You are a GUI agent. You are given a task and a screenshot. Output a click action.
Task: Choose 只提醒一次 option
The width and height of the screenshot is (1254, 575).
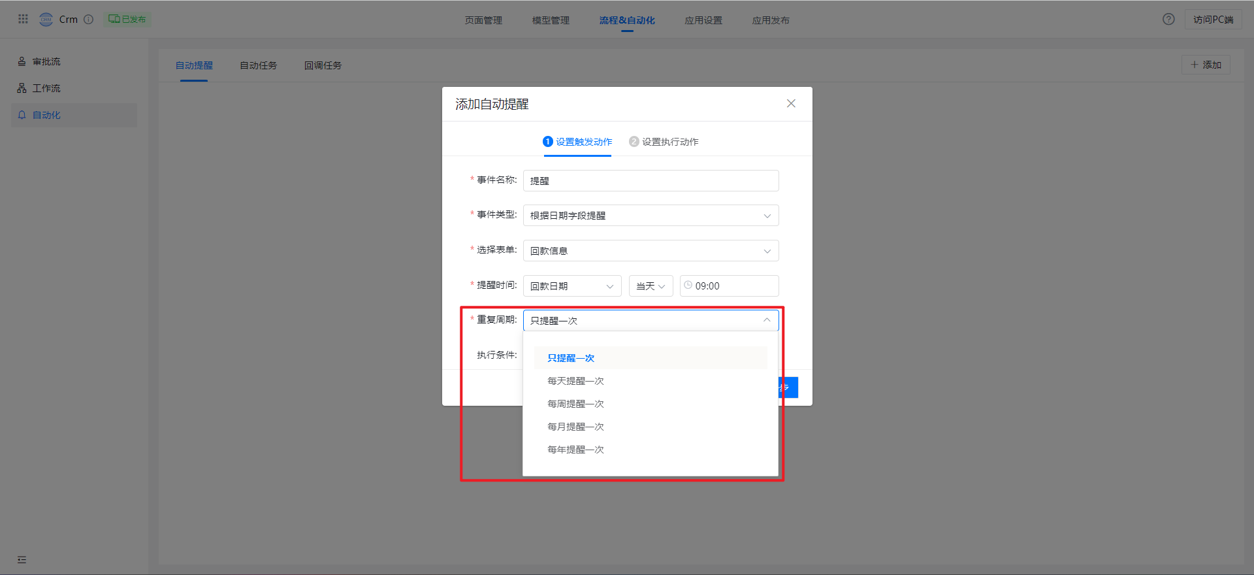pyautogui.click(x=651, y=358)
